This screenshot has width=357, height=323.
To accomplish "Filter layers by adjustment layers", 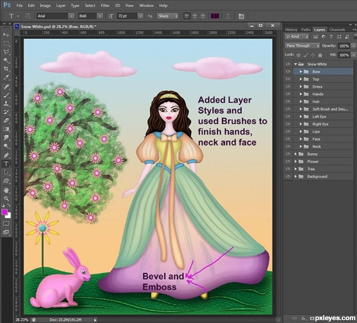I will point(323,37).
